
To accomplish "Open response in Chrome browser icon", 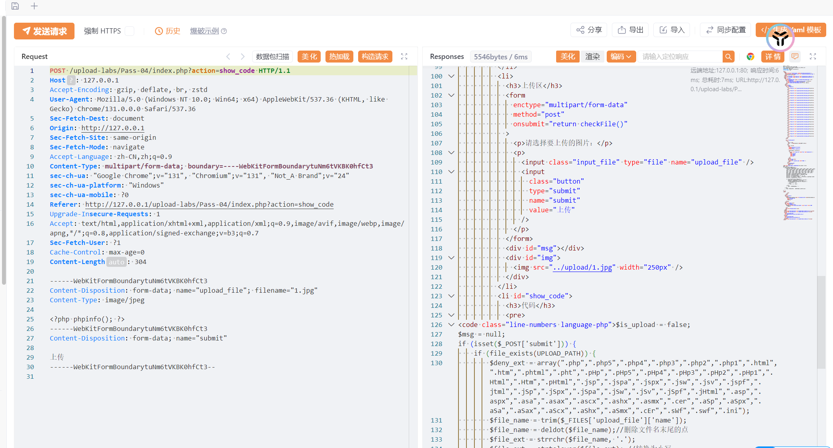I will pyautogui.click(x=751, y=57).
